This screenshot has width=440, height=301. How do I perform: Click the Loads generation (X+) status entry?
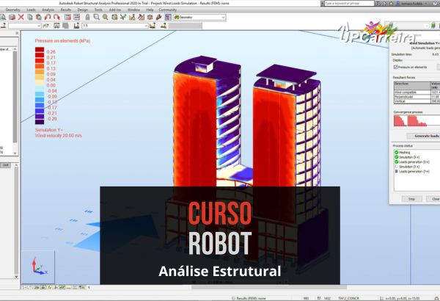click(414, 162)
